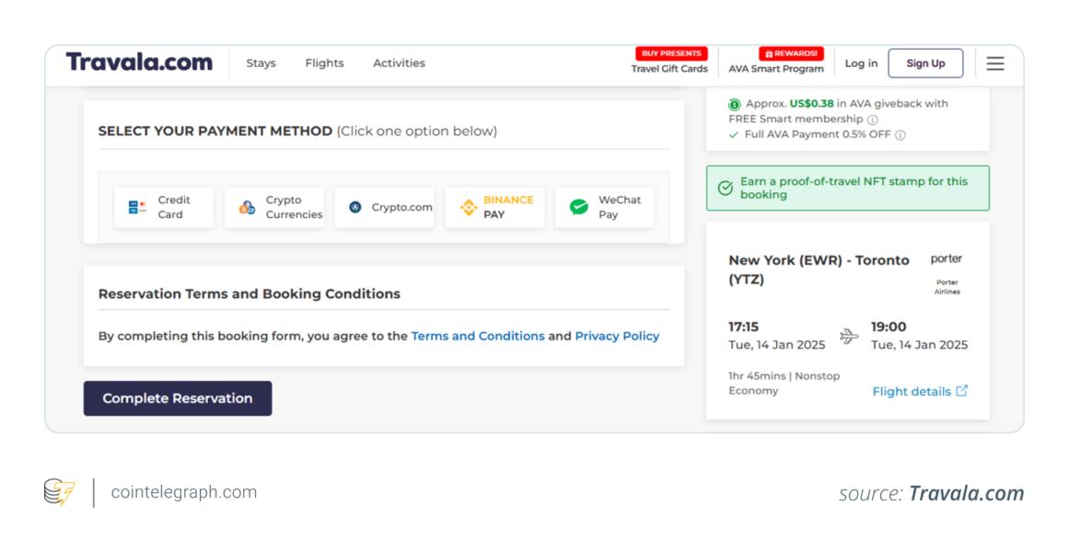Open AVA Smart Program page

[x=776, y=69]
